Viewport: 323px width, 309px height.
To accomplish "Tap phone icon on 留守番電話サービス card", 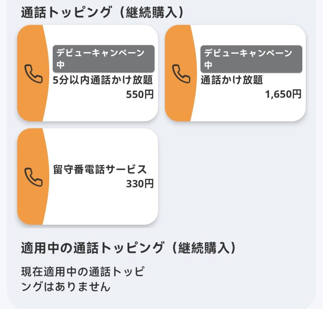I will pyautogui.click(x=33, y=177).
